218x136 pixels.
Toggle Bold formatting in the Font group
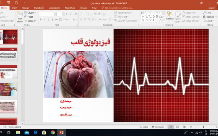point(41,20)
